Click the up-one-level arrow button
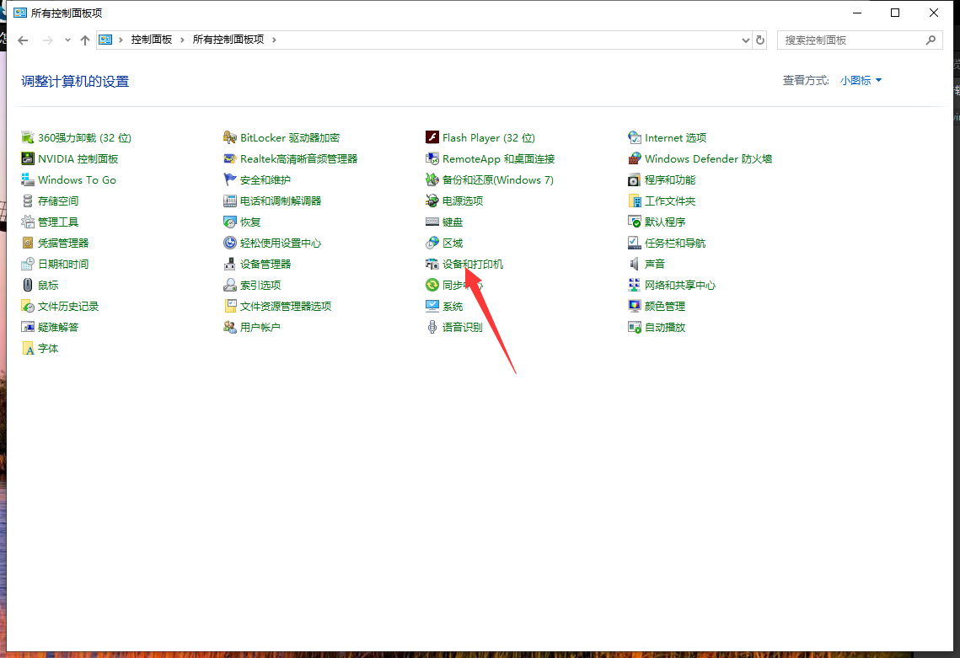Image resolution: width=960 pixels, height=658 pixels. coord(88,39)
